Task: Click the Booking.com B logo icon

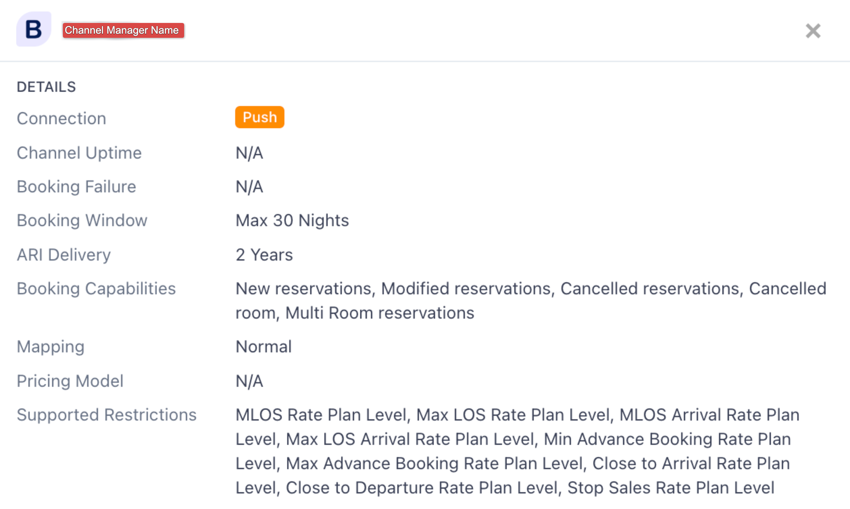Action: point(34,29)
